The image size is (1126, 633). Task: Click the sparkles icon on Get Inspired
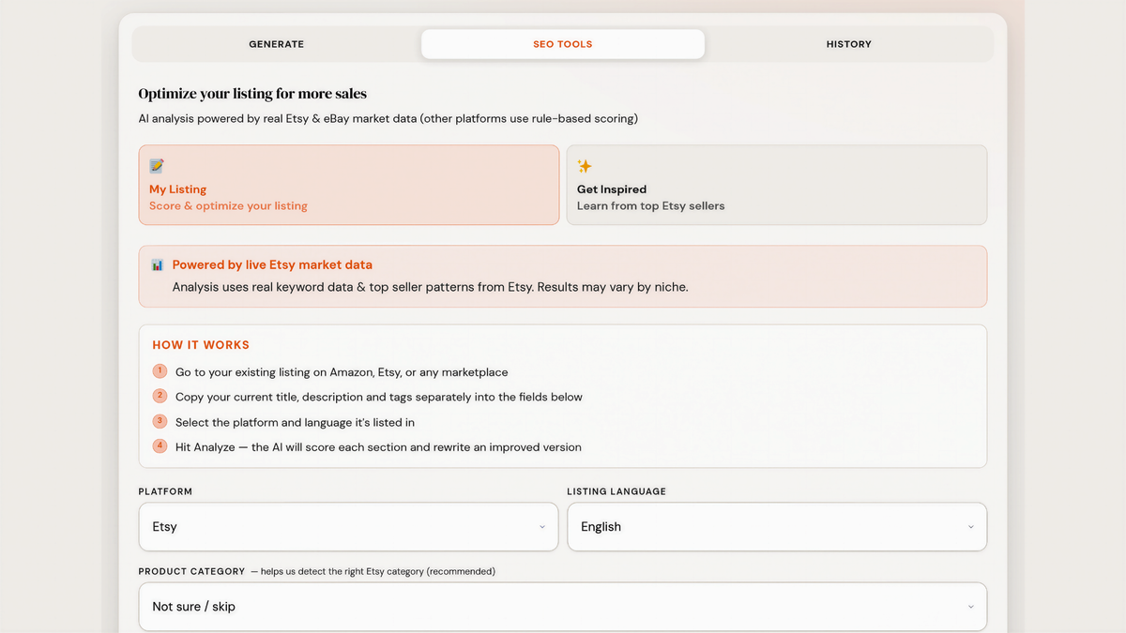coord(585,166)
